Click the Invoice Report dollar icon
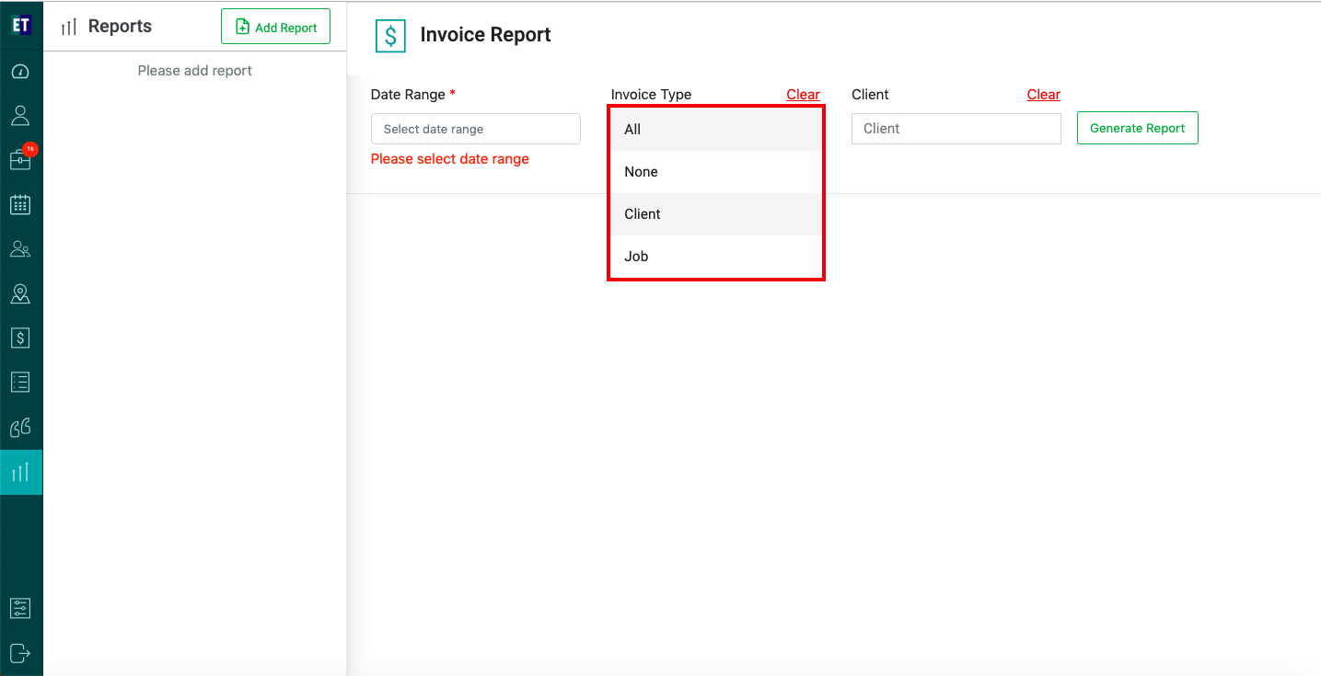 coord(390,36)
